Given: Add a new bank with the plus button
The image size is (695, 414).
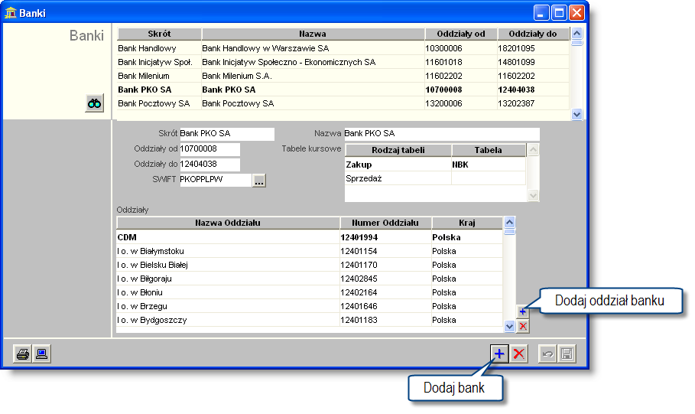Looking at the screenshot, I should [x=499, y=354].
